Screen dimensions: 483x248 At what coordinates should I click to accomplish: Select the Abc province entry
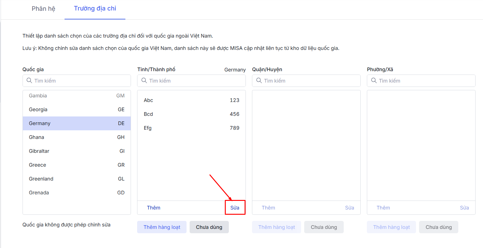click(191, 100)
